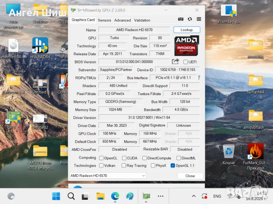
Task: Toggle the DirectML checkbox
Action: 178,158
